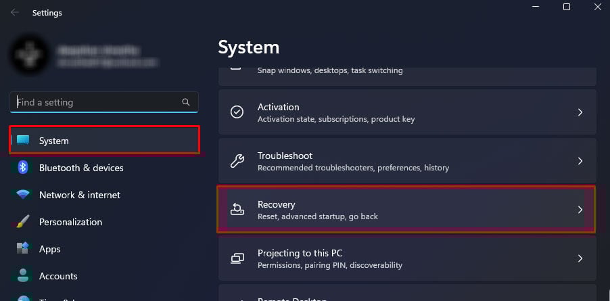Expand the Activation chevron arrow
The width and height of the screenshot is (610, 301).
[x=580, y=112]
